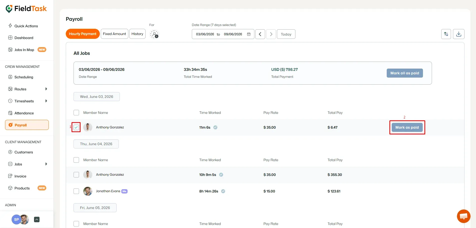Click Jonathan Evans profile photo

88,191
